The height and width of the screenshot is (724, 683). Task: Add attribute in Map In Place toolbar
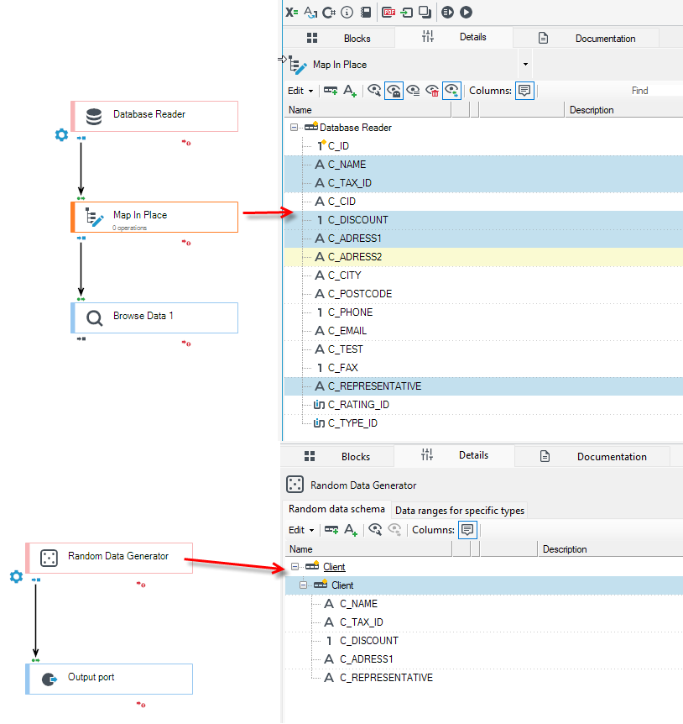click(x=350, y=91)
